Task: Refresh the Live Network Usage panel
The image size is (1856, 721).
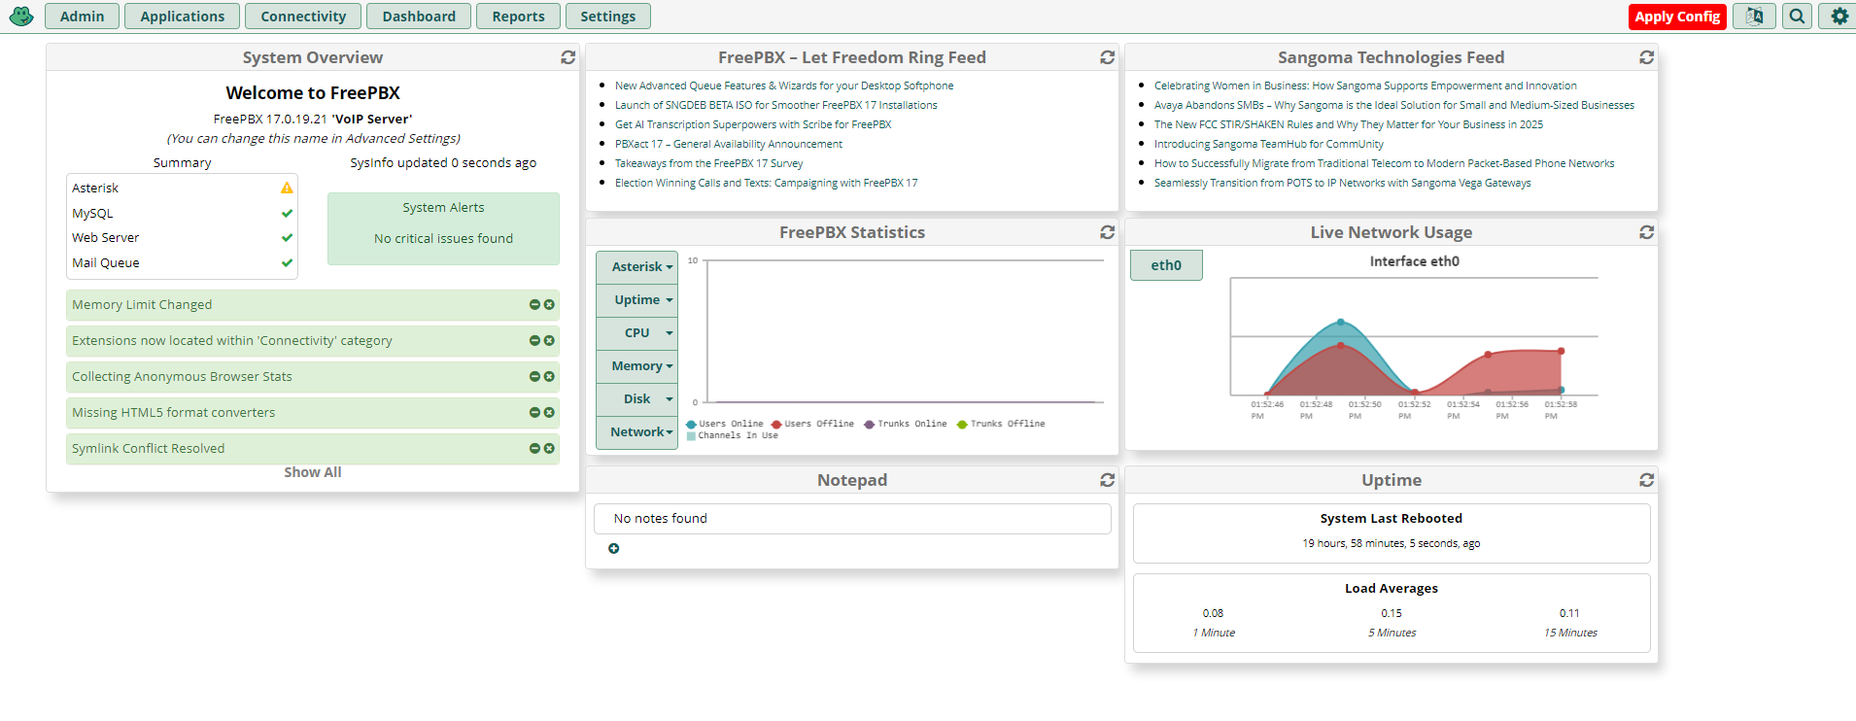Action: click(x=1646, y=232)
